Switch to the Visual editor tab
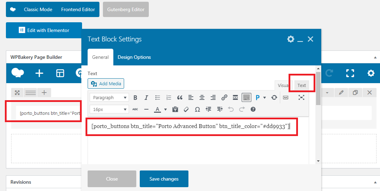Screen dimensions: 380x191 pyautogui.click(x=283, y=85)
